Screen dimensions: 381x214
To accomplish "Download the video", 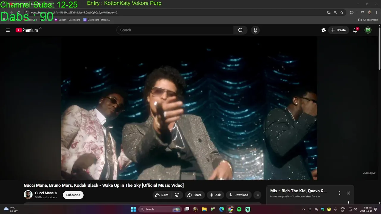I will point(238,195).
